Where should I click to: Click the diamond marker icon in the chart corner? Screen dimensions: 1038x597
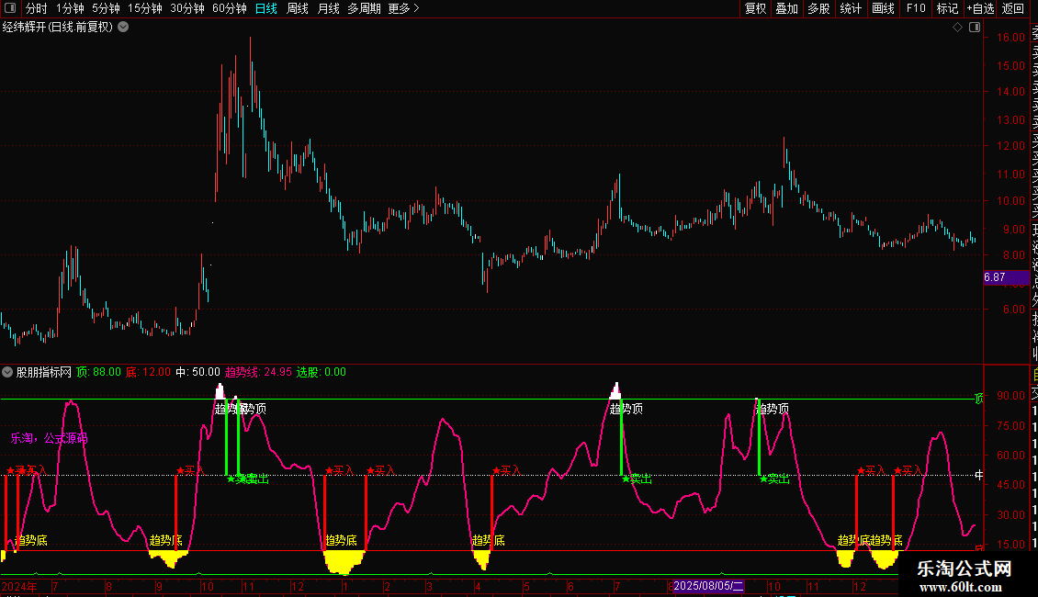(x=957, y=28)
